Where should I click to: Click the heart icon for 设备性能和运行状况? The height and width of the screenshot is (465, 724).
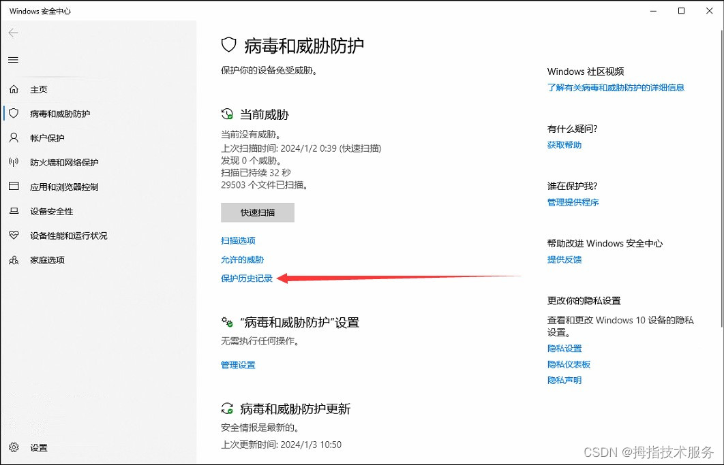coord(14,236)
